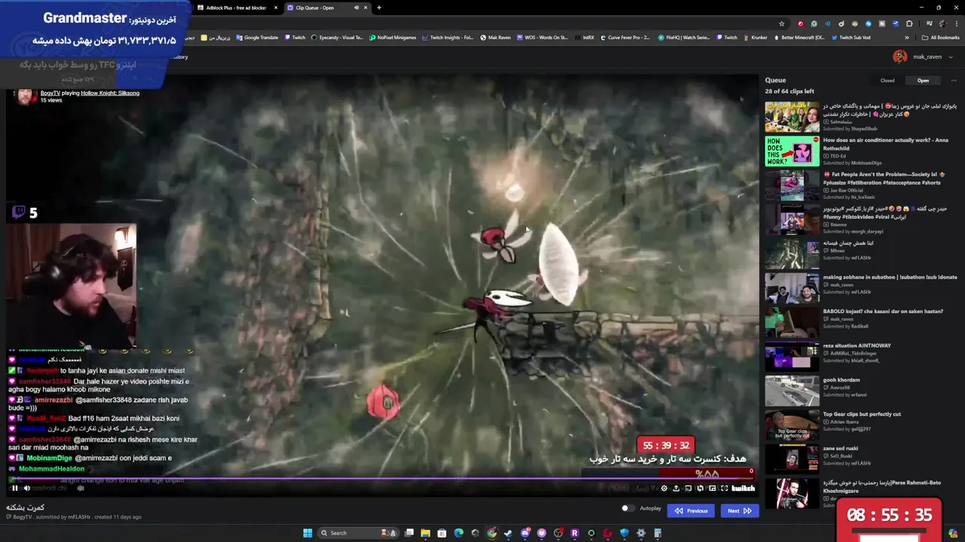The height and width of the screenshot is (542, 965).
Task: Go to the Previous clip
Action: 691,510
